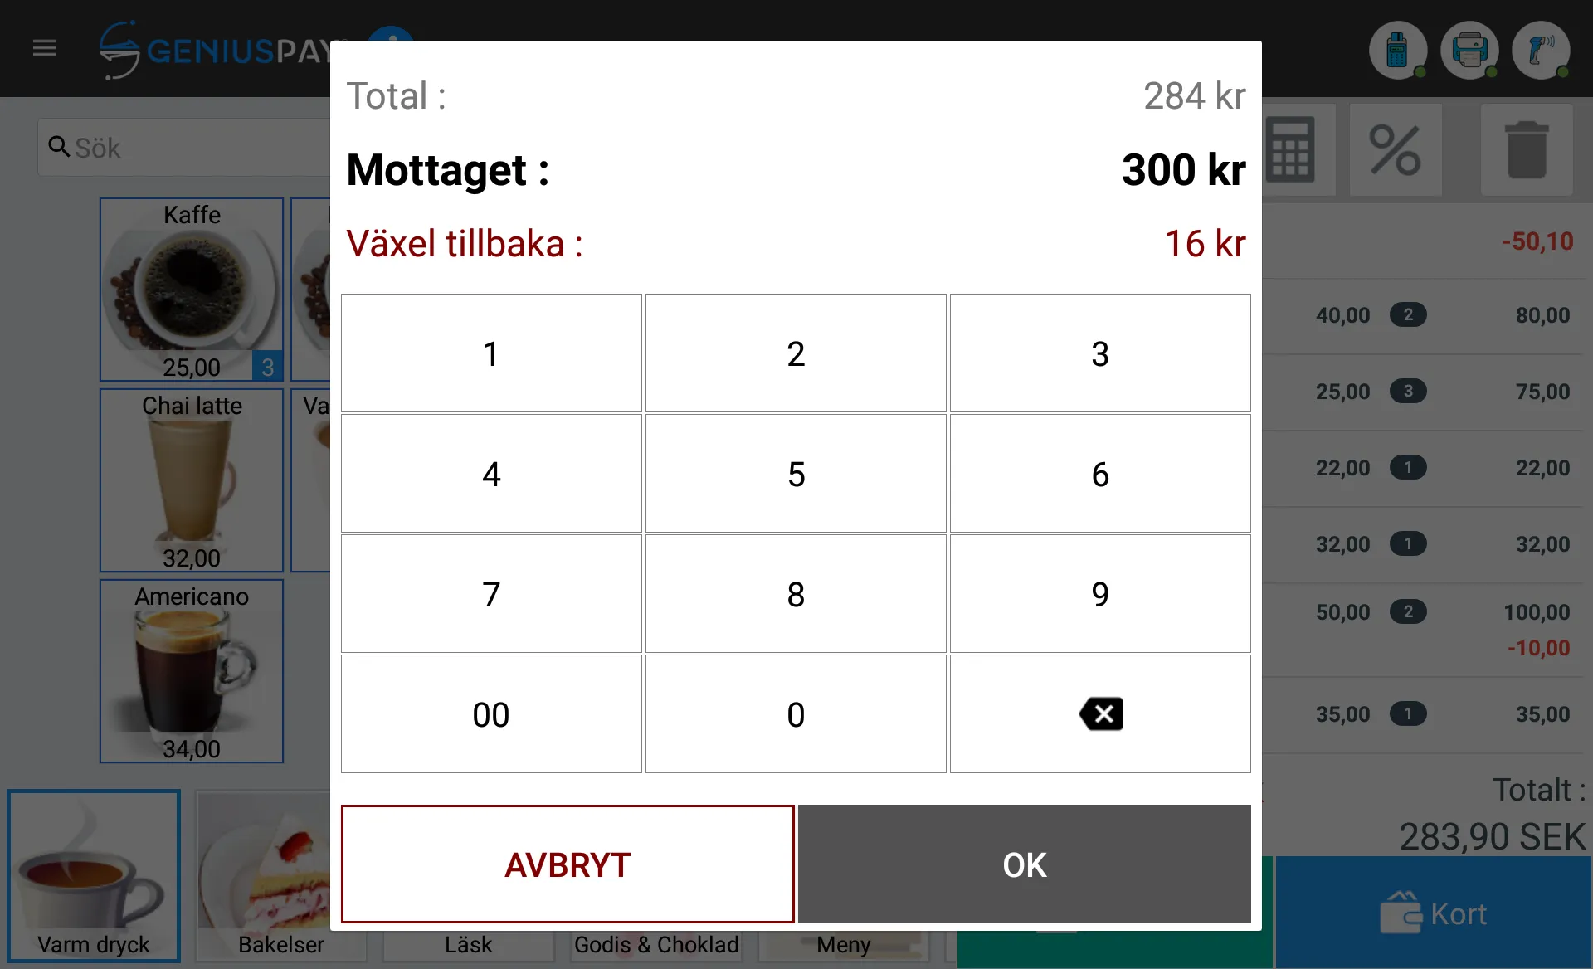Click backspace key on numpad
This screenshot has width=1593, height=969.
[1098, 714]
